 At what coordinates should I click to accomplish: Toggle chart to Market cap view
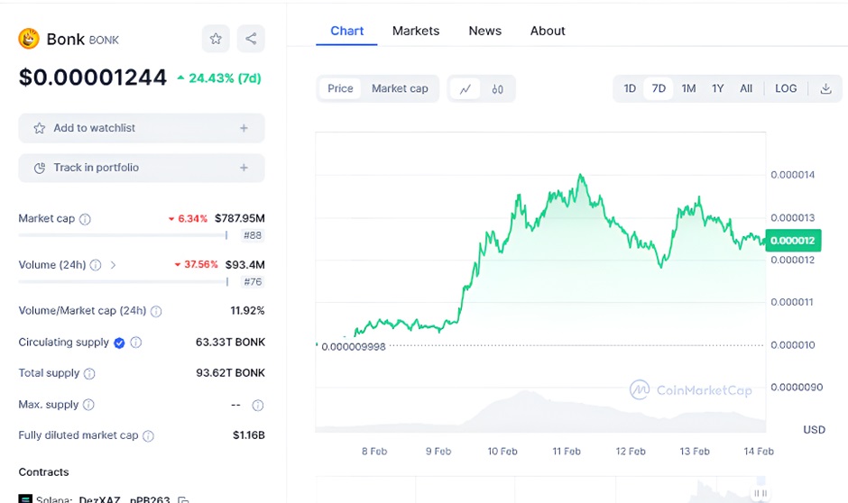tap(400, 88)
